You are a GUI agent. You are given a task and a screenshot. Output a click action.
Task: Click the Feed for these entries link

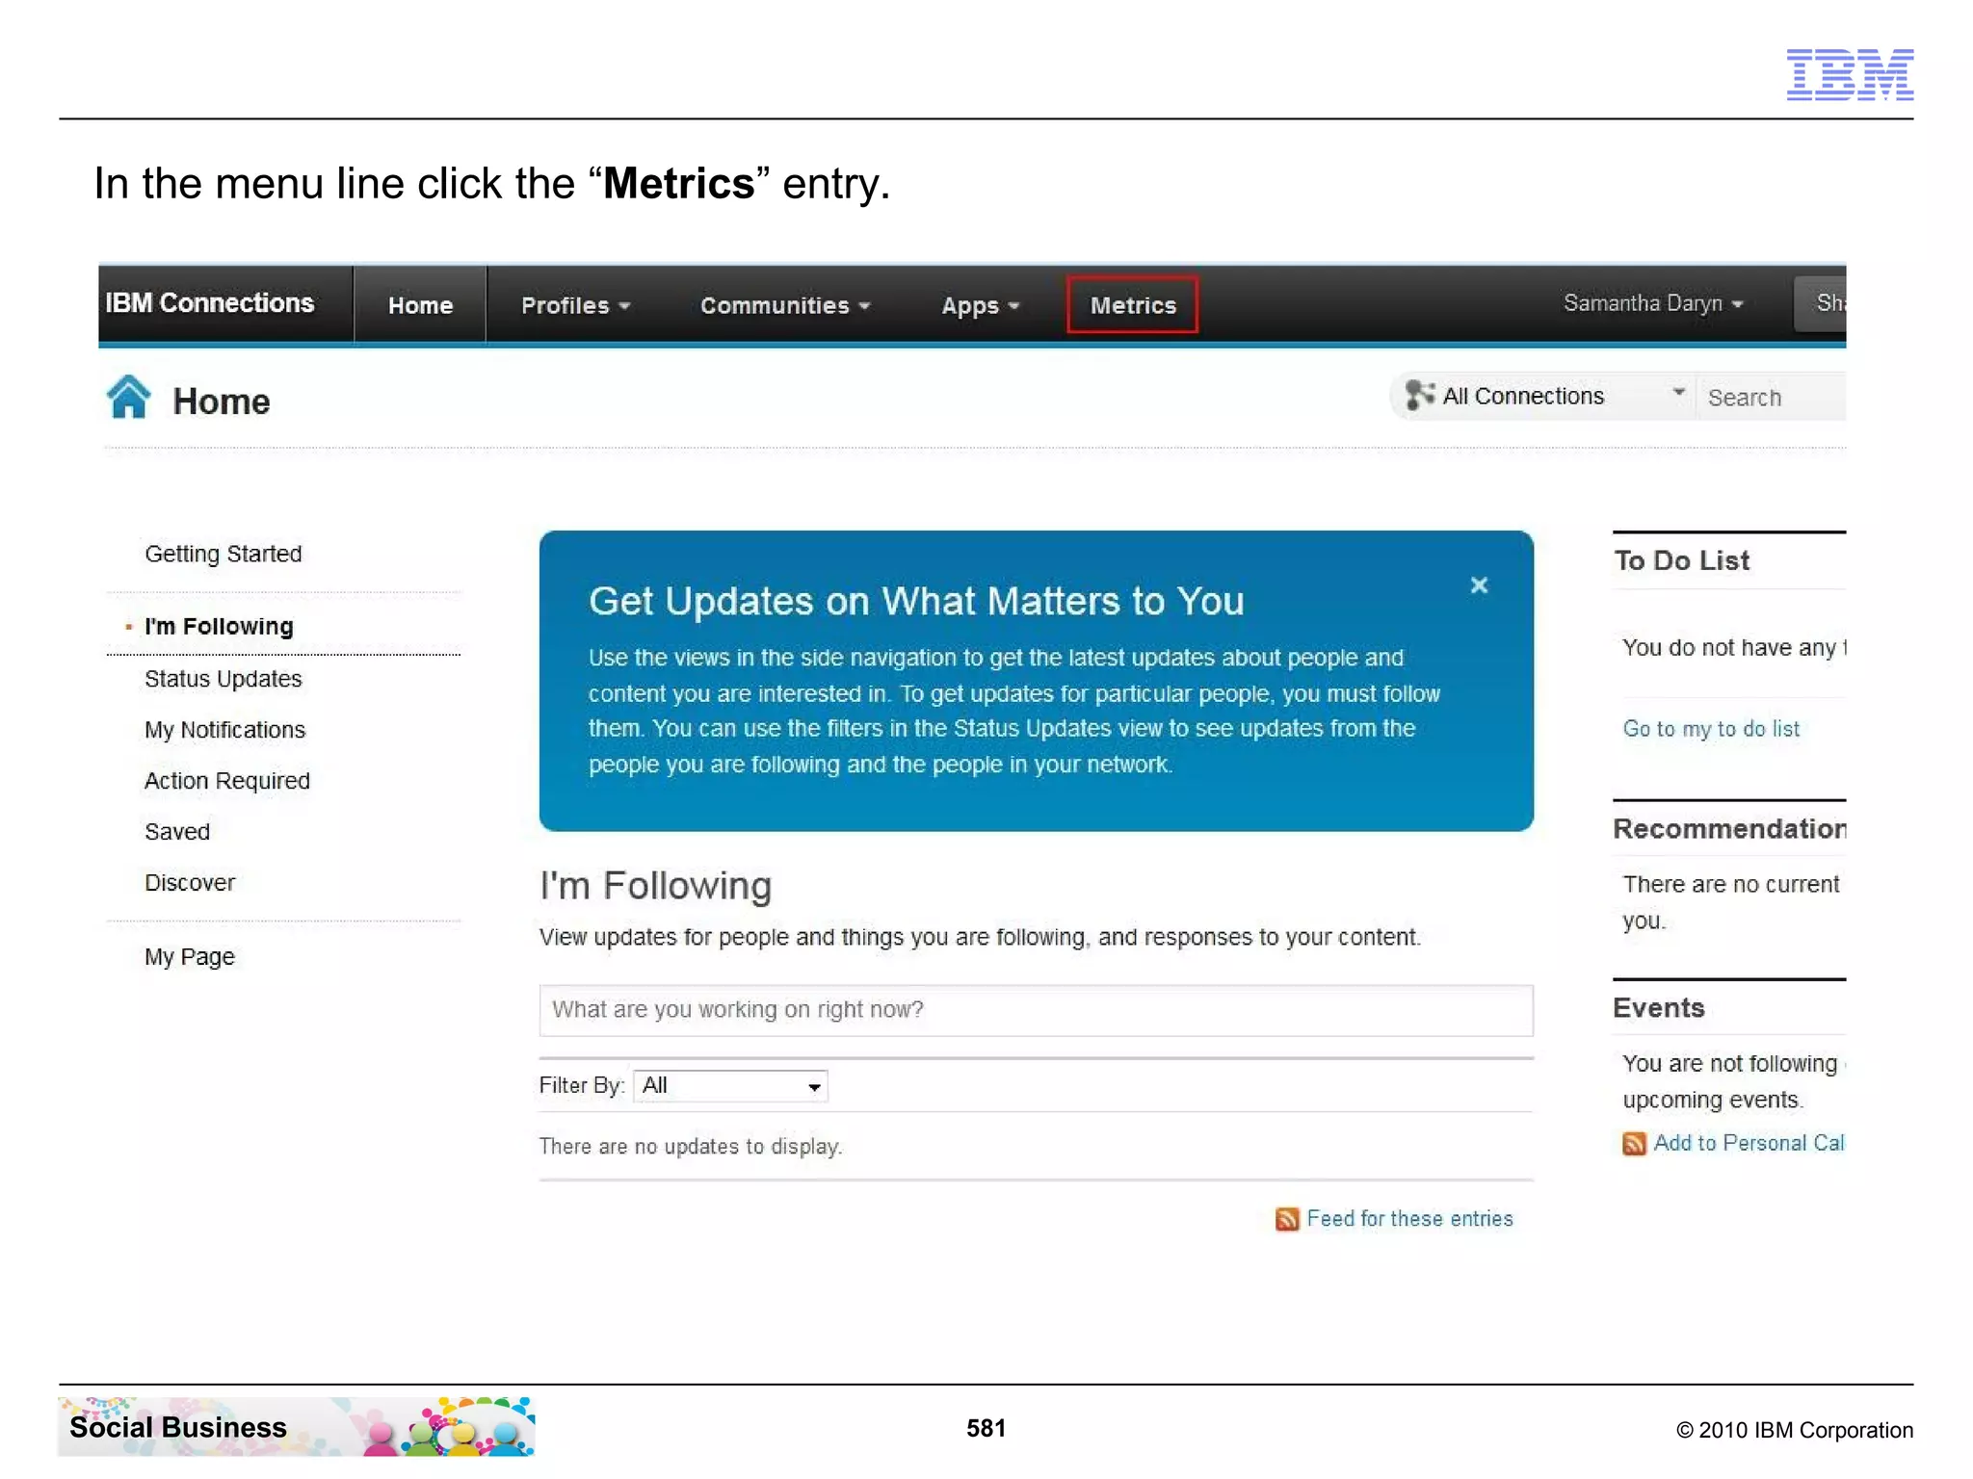click(x=1409, y=1219)
